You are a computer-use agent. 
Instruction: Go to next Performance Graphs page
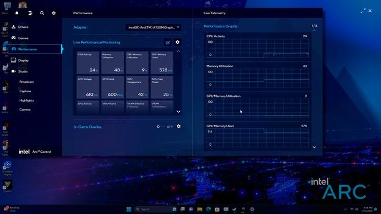314,147
